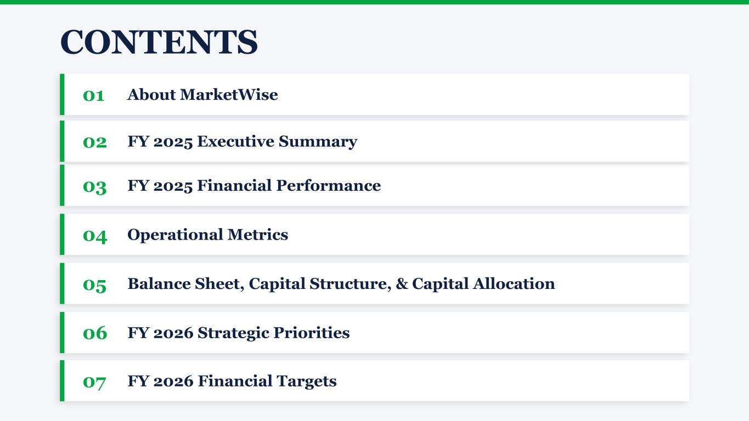Click the green number 06
The image size is (749, 421).
pyautogui.click(x=95, y=333)
